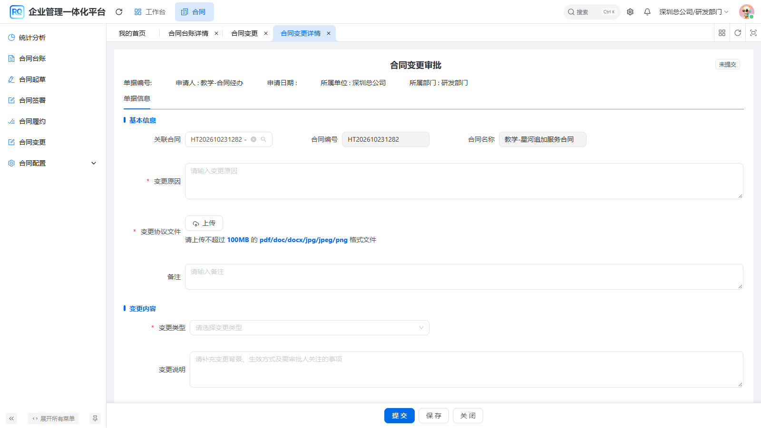The image size is (761, 428).
Task: Switch to the 我的首页 tab
Action: click(x=132, y=33)
